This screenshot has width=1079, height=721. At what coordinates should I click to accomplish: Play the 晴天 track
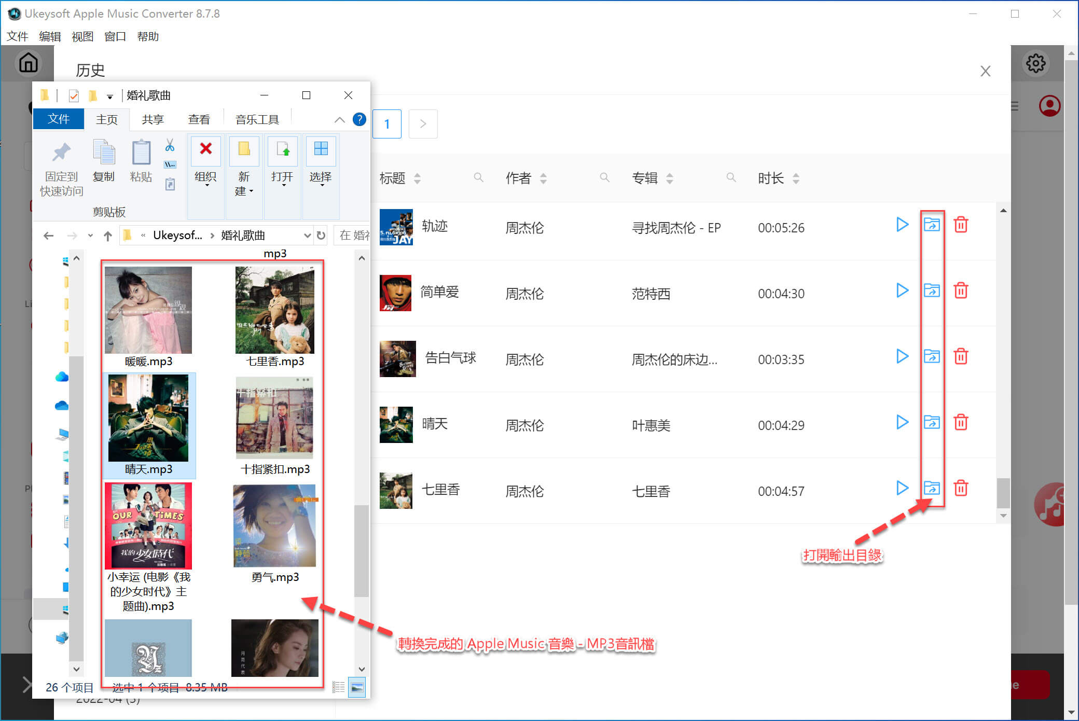click(x=903, y=422)
